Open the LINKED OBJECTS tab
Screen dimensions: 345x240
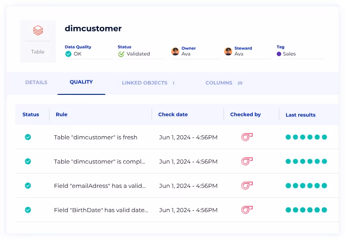point(144,83)
